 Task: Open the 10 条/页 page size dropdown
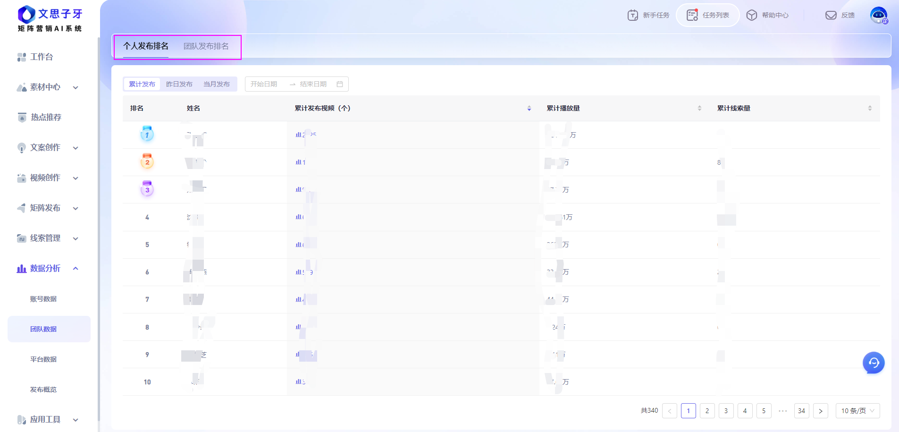(x=857, y=411)
